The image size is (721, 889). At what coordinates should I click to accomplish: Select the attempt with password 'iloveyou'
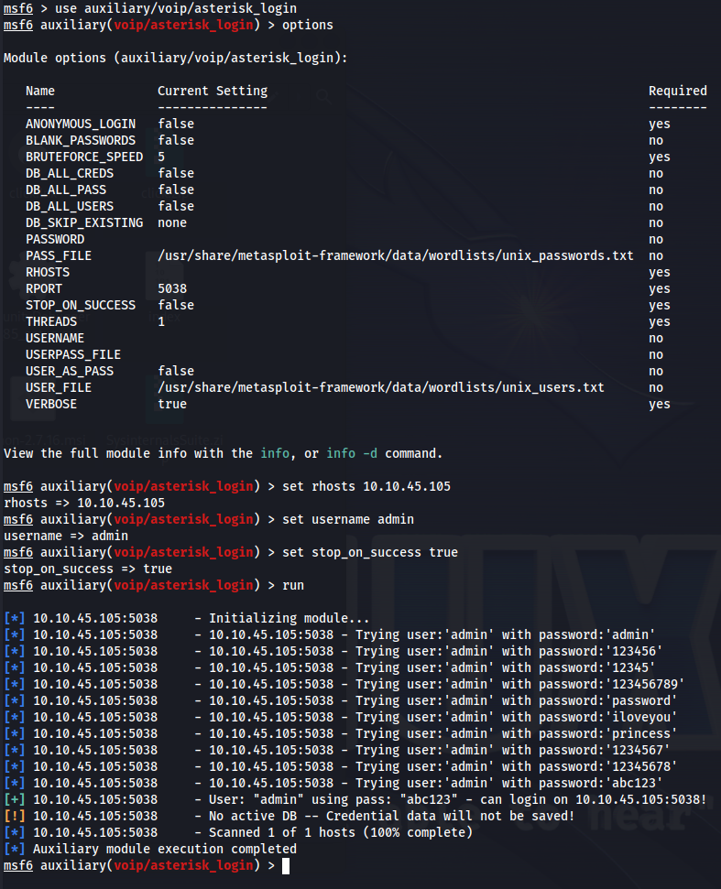coord(341,716)
